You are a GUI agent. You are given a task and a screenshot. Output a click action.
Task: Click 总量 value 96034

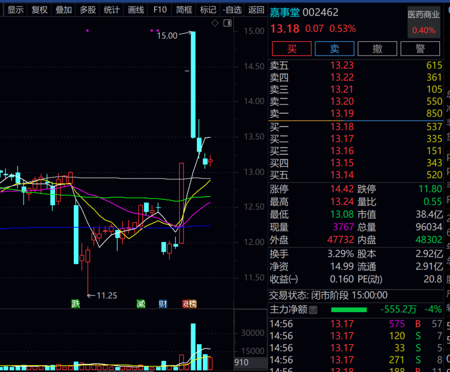pos(429,227)
